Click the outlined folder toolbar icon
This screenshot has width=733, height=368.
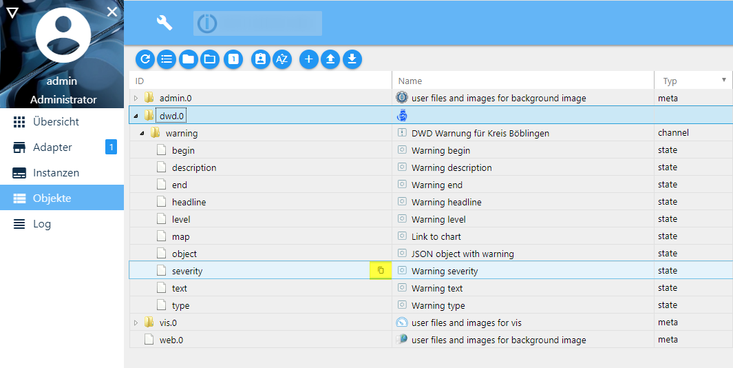(x=210, y=59)
